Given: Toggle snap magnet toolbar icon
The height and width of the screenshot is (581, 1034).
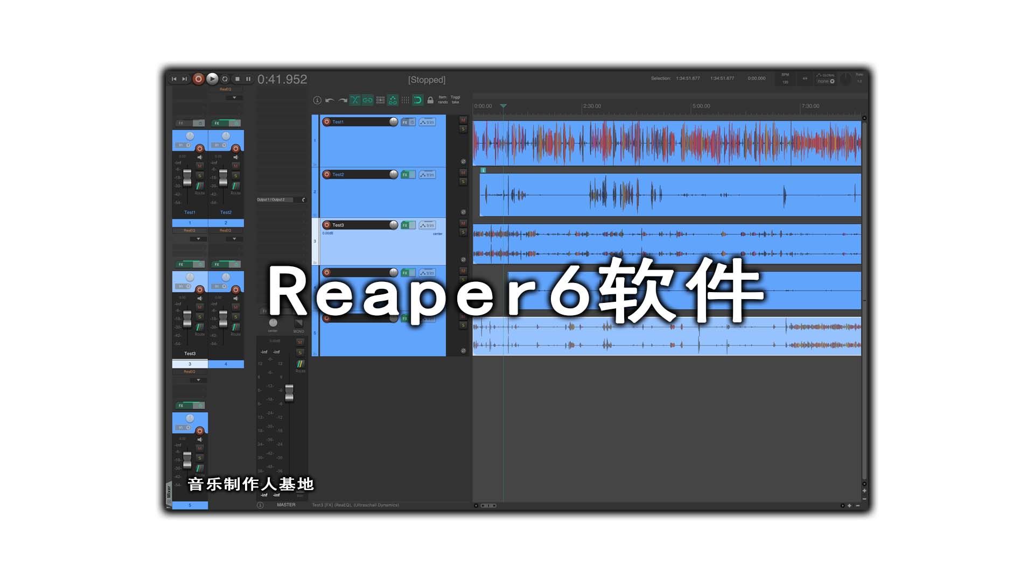Looking at the screenshot, I should click(417, 100).
